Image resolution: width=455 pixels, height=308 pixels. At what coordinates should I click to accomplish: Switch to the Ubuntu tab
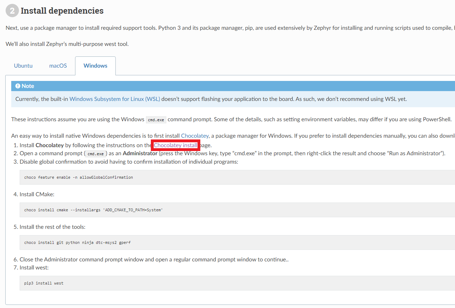tap(23, 66)
